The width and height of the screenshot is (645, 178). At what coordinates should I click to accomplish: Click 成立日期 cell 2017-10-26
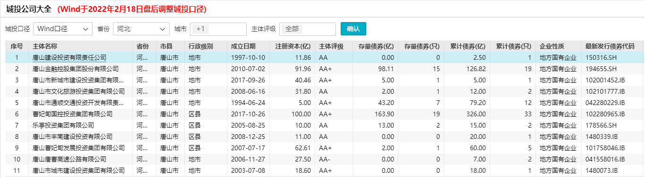pyautogui.click(x=249, y=114)
